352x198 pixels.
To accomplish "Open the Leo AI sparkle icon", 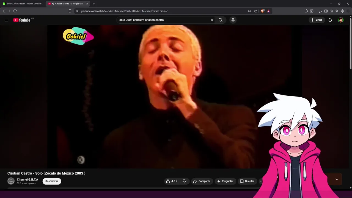I will point(337,11).
